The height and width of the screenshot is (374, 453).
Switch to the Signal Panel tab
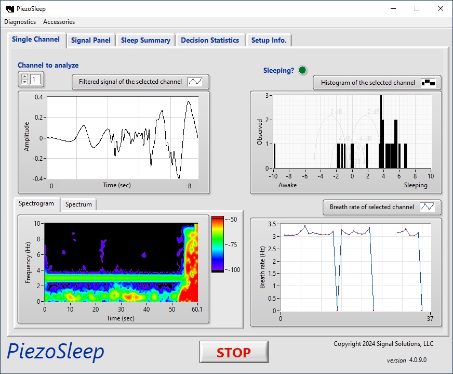[91, 40]
